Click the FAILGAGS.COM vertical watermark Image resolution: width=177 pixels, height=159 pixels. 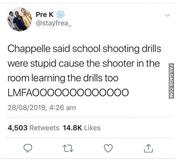pyautogui.click(x=171, y=81)
